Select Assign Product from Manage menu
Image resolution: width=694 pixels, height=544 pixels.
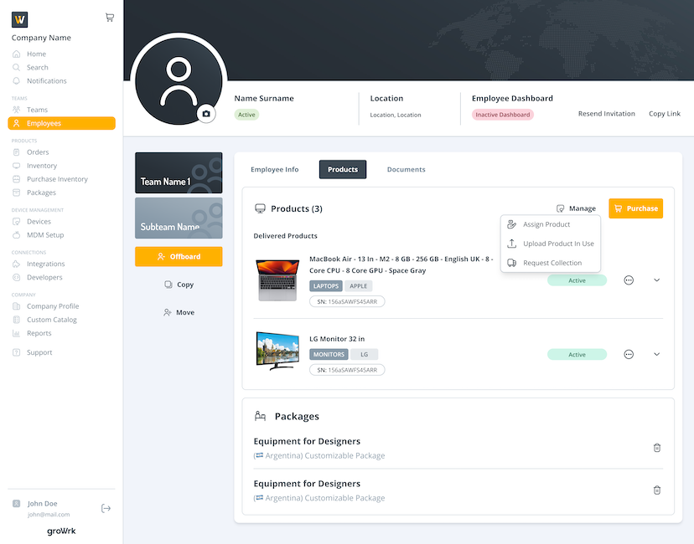(x=546, y=224)
